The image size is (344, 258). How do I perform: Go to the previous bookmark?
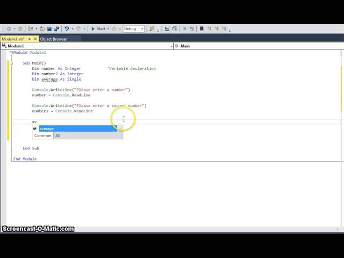click(209, 28)
